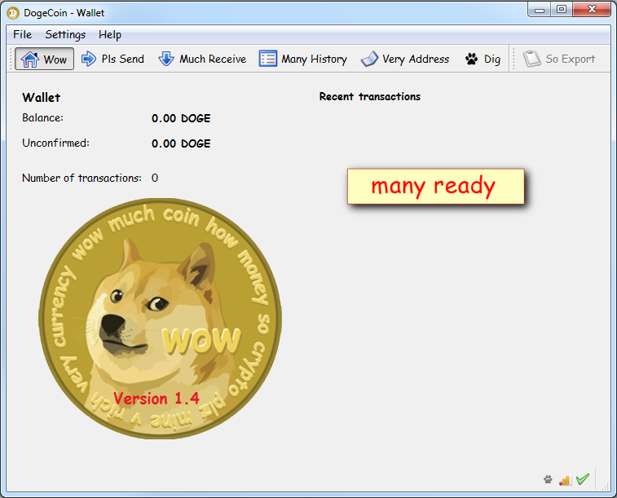Maximize the DogeCoin Wallet window
The height and width of the screenshot is (498, 617).
pos(561,10)
